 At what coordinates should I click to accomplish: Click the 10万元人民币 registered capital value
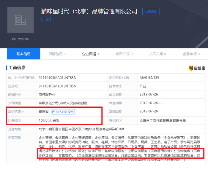click(49, 120)
